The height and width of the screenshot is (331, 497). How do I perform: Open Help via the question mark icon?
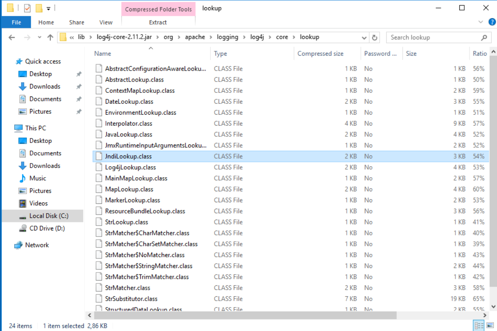click(492, 22)
